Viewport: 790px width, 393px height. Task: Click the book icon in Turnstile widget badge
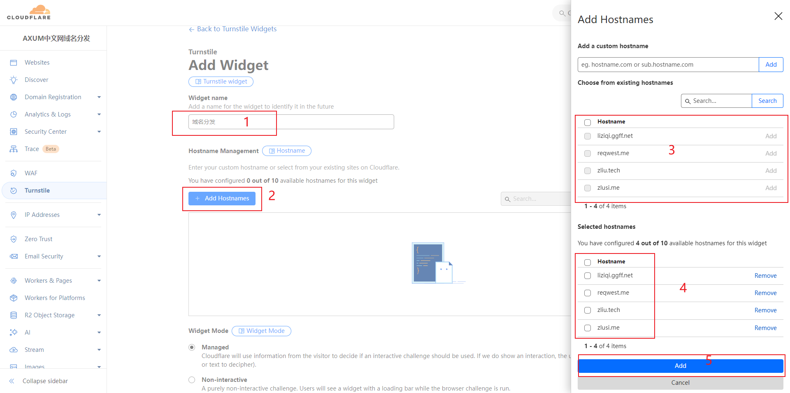pyautogui.click(x=198, y=81)
